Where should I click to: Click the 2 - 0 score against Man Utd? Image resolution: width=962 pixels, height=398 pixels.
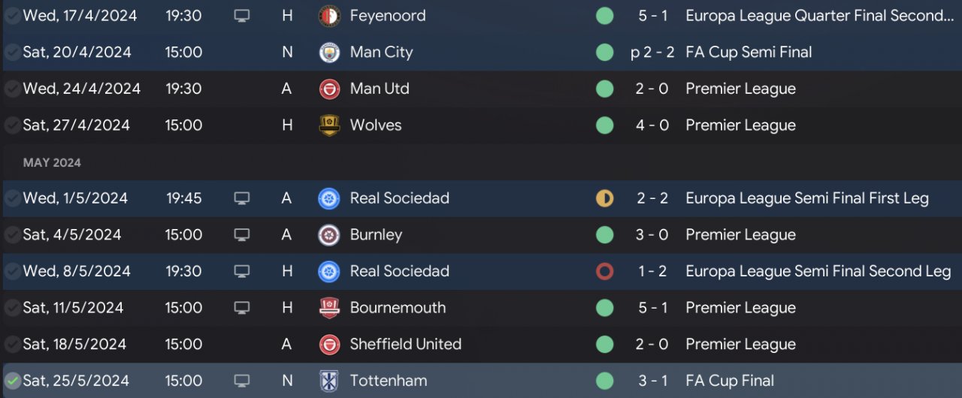(652, 89)
